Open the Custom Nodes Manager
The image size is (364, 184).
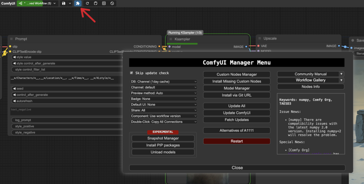pyautogui.click(x=237, y=74)
